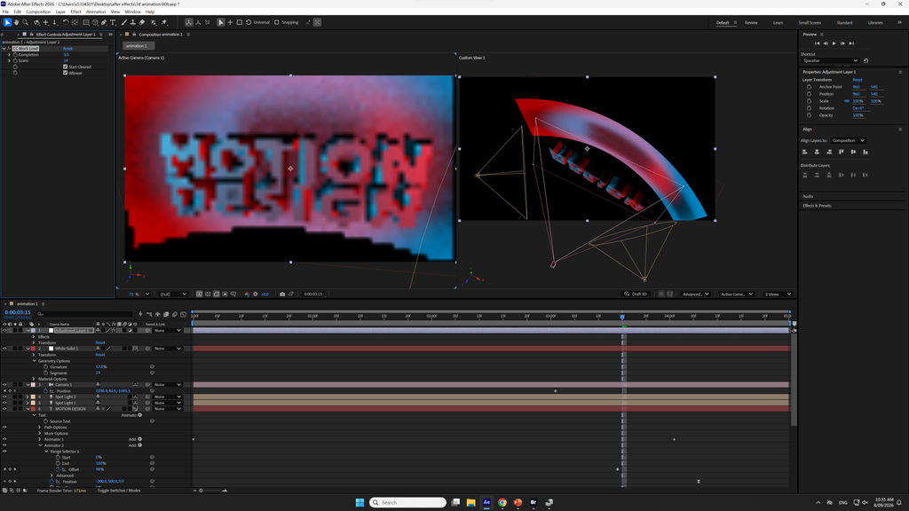Select the Pen tool
Viewport: 909px width, 511px height.
(104, 22)
